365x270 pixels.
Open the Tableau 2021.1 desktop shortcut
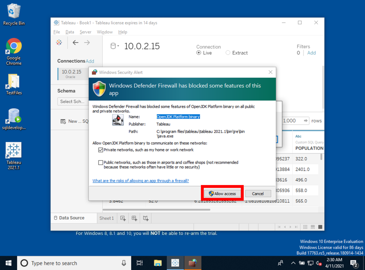tap(14, 156)
